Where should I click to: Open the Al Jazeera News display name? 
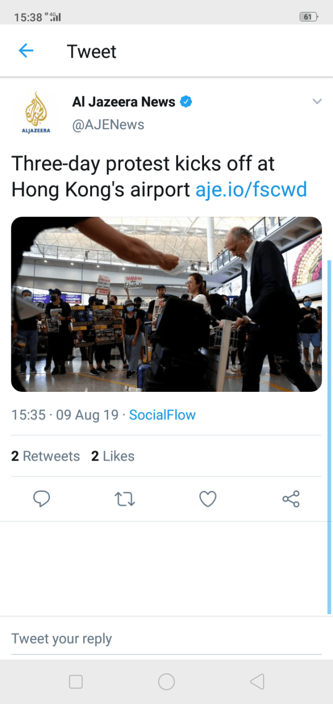[x=124, y=102]
